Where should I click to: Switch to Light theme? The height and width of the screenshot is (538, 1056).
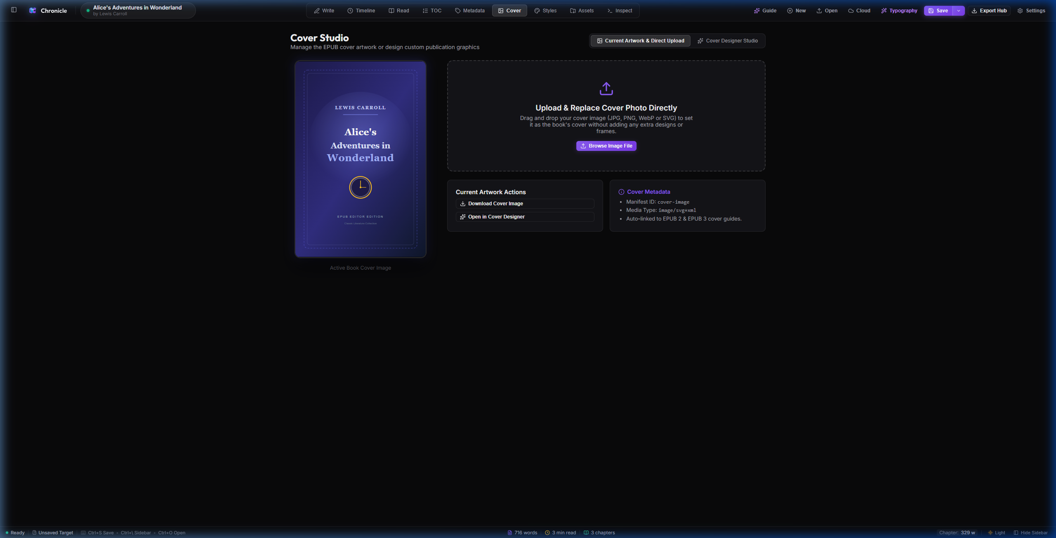[996, 533]
